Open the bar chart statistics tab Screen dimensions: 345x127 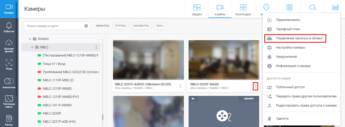335,7
